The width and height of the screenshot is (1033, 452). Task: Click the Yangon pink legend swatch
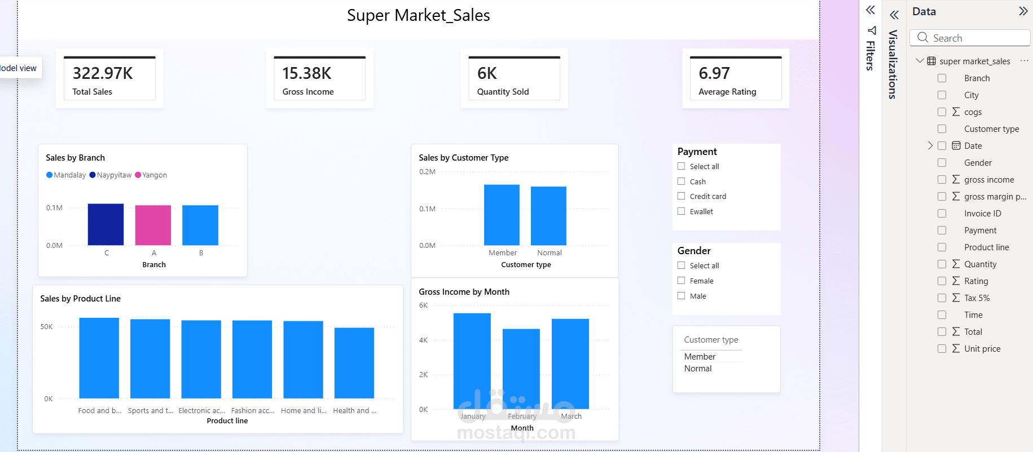tap(138, 175)
